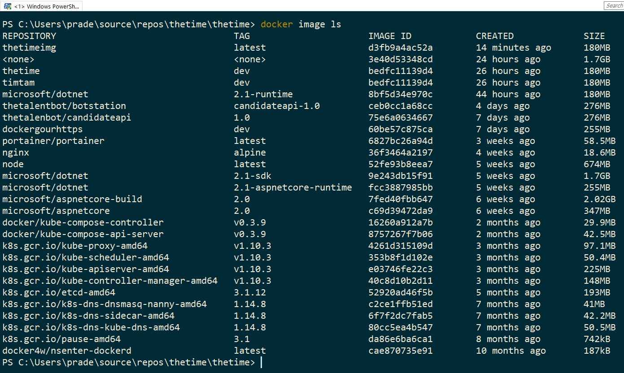The height and width of the screenshot is (373, 624).
Task: Click the SIZE column header
Action: pyautogui.click(x=594, y=36)
